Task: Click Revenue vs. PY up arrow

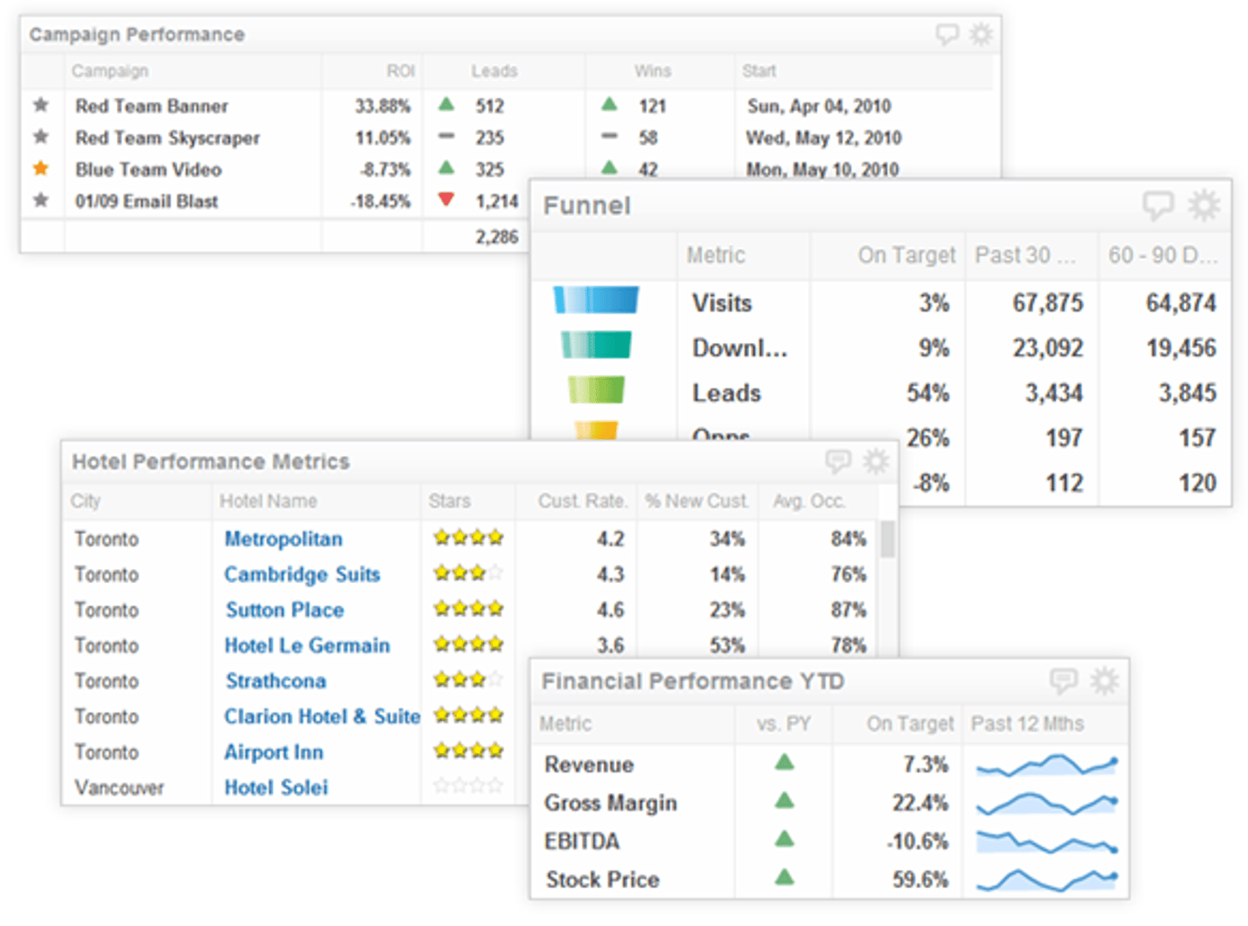Action: (784, 762)
